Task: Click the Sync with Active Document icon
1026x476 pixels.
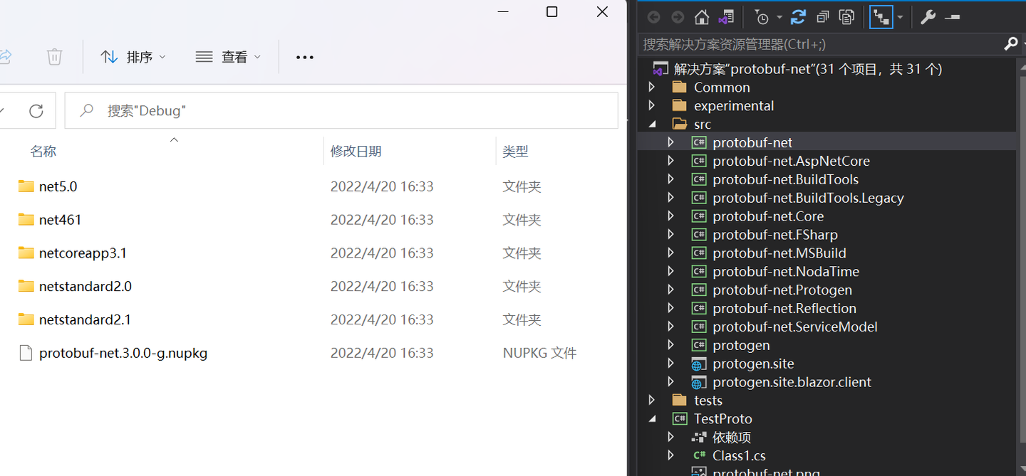Action: 726,16
